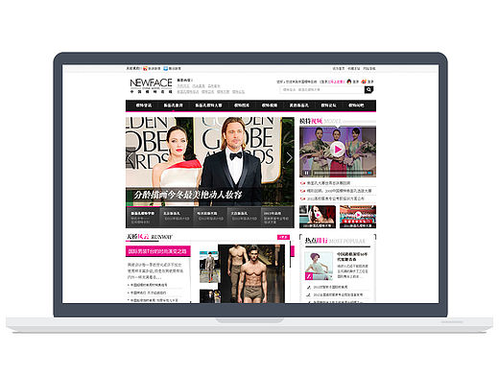Advance the carousel with the right arrow

tap(289, 158)
